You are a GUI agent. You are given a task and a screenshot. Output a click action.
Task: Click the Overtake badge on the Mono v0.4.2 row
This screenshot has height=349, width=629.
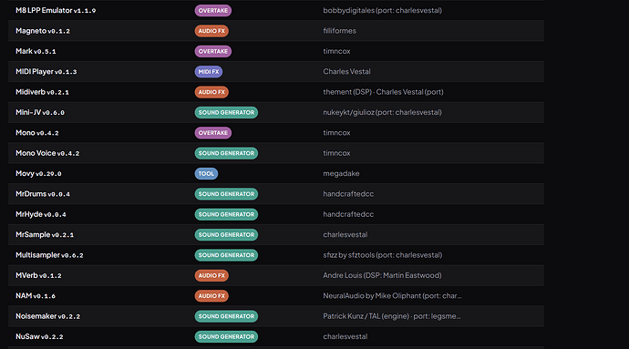pos(213,133)
